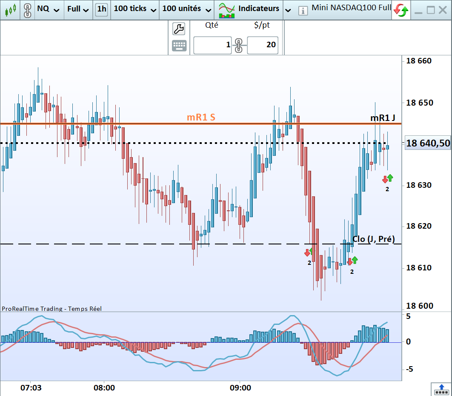Open trading settings with the wrench icon
This screenshot has width=452, height=396.
(179, 29)
